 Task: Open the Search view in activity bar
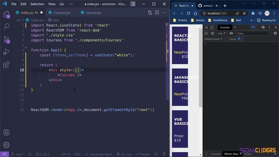coord(7,27)
